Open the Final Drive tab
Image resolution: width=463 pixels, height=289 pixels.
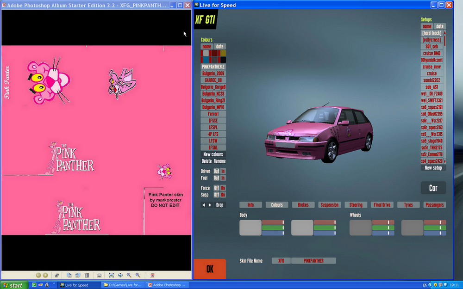(382, 205)
